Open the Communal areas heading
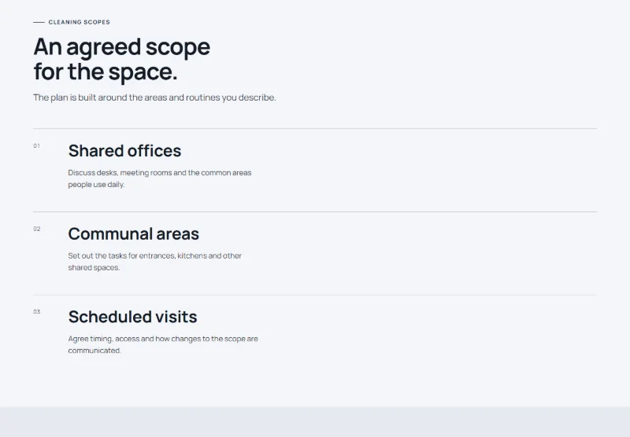Viewport: 630px width, 437px height. pyautogui.click(x=133, y=233)
